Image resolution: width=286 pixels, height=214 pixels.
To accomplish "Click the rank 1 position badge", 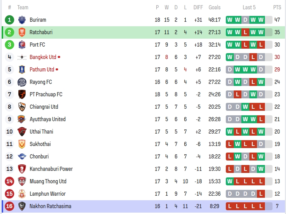I will (9, 20).
